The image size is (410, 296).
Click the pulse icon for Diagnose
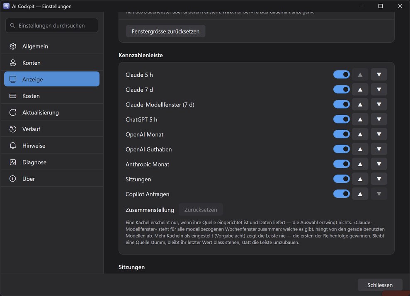[x=13, y=162]
